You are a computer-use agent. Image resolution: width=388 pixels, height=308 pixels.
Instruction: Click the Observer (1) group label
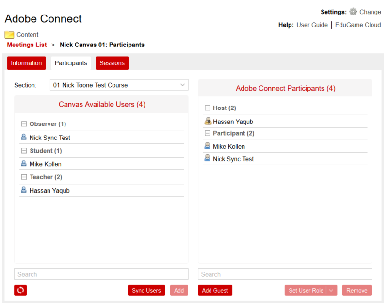click(48, 124)
